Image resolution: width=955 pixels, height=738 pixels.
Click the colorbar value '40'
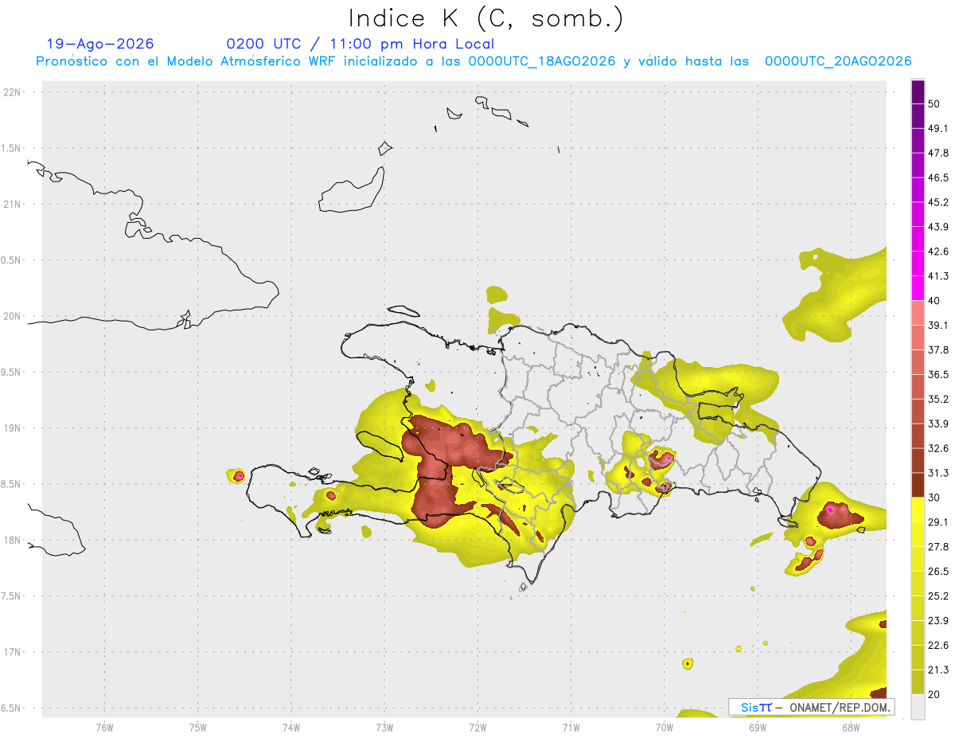click(x=934, y=301)
